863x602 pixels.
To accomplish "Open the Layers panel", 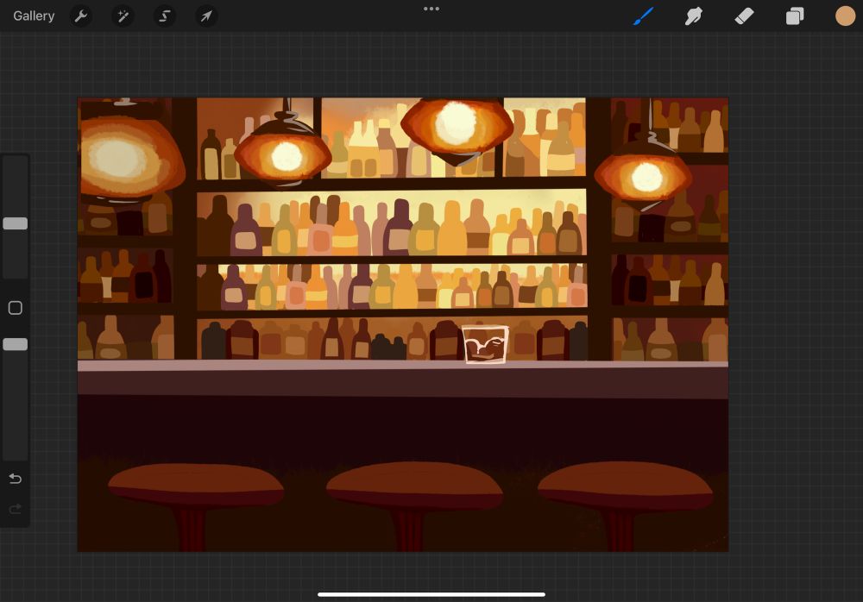I will (795, 16).
